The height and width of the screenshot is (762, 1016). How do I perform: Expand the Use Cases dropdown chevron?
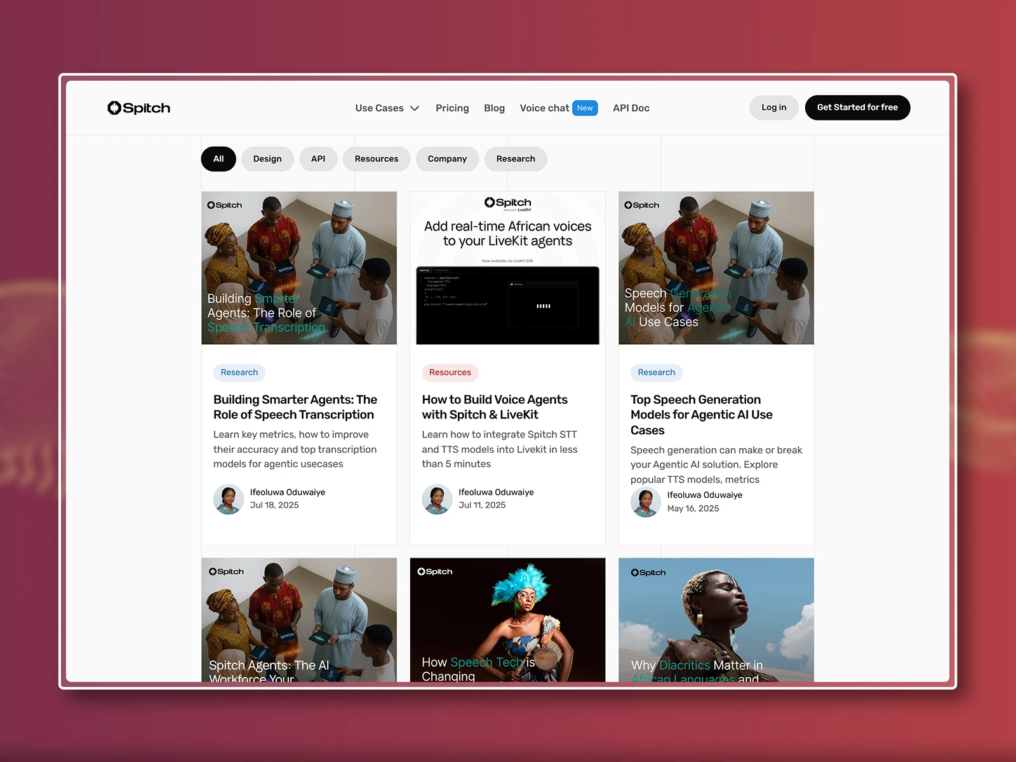click(415, 108)
